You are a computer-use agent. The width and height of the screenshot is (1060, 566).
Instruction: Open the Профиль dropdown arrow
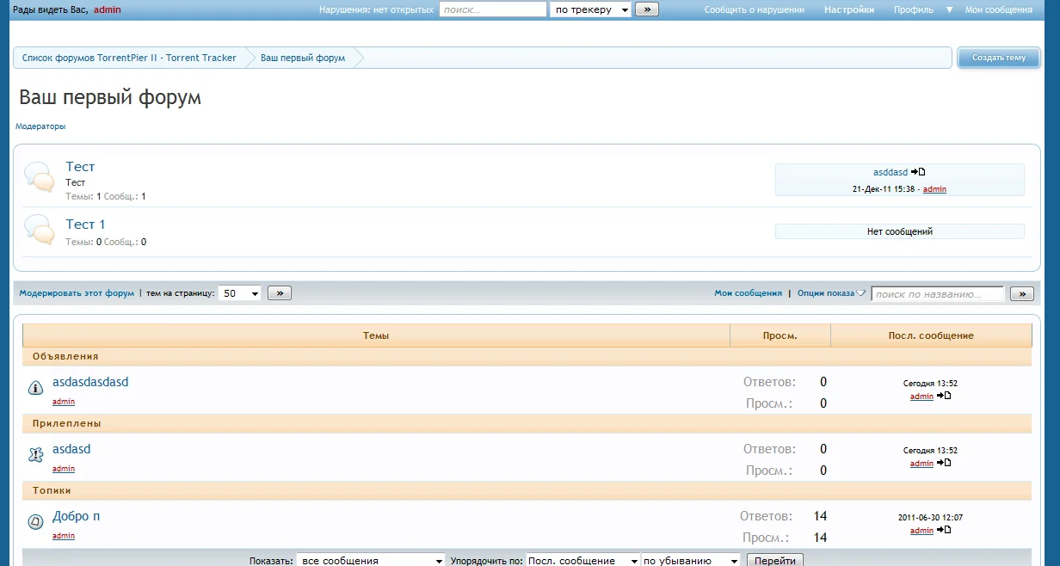pos(950,9)
